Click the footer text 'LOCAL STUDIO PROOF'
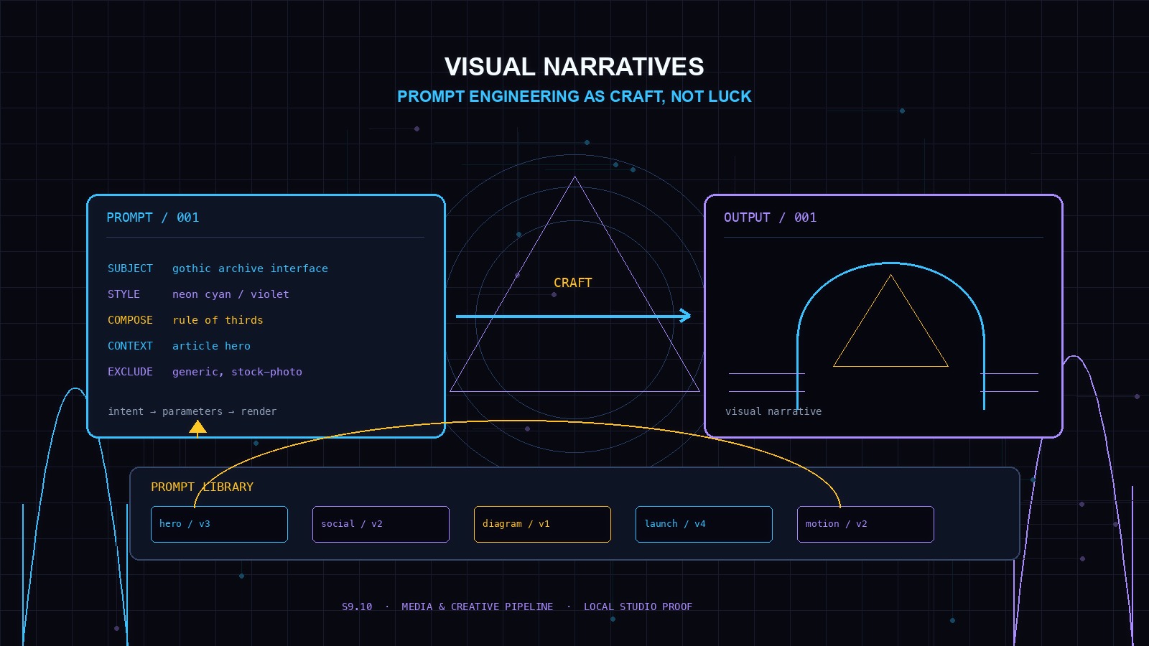Image resolution: width=1149 pixels, height=646 pixels. [x=638, y=607]
